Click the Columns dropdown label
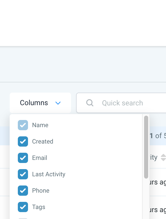Screen dimensions: 166x219 (34, 103)
